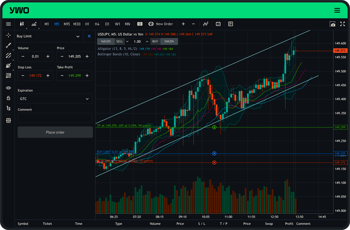
Task: Toggle drawing objects visibility eye icon
Action: coord(8,88)
